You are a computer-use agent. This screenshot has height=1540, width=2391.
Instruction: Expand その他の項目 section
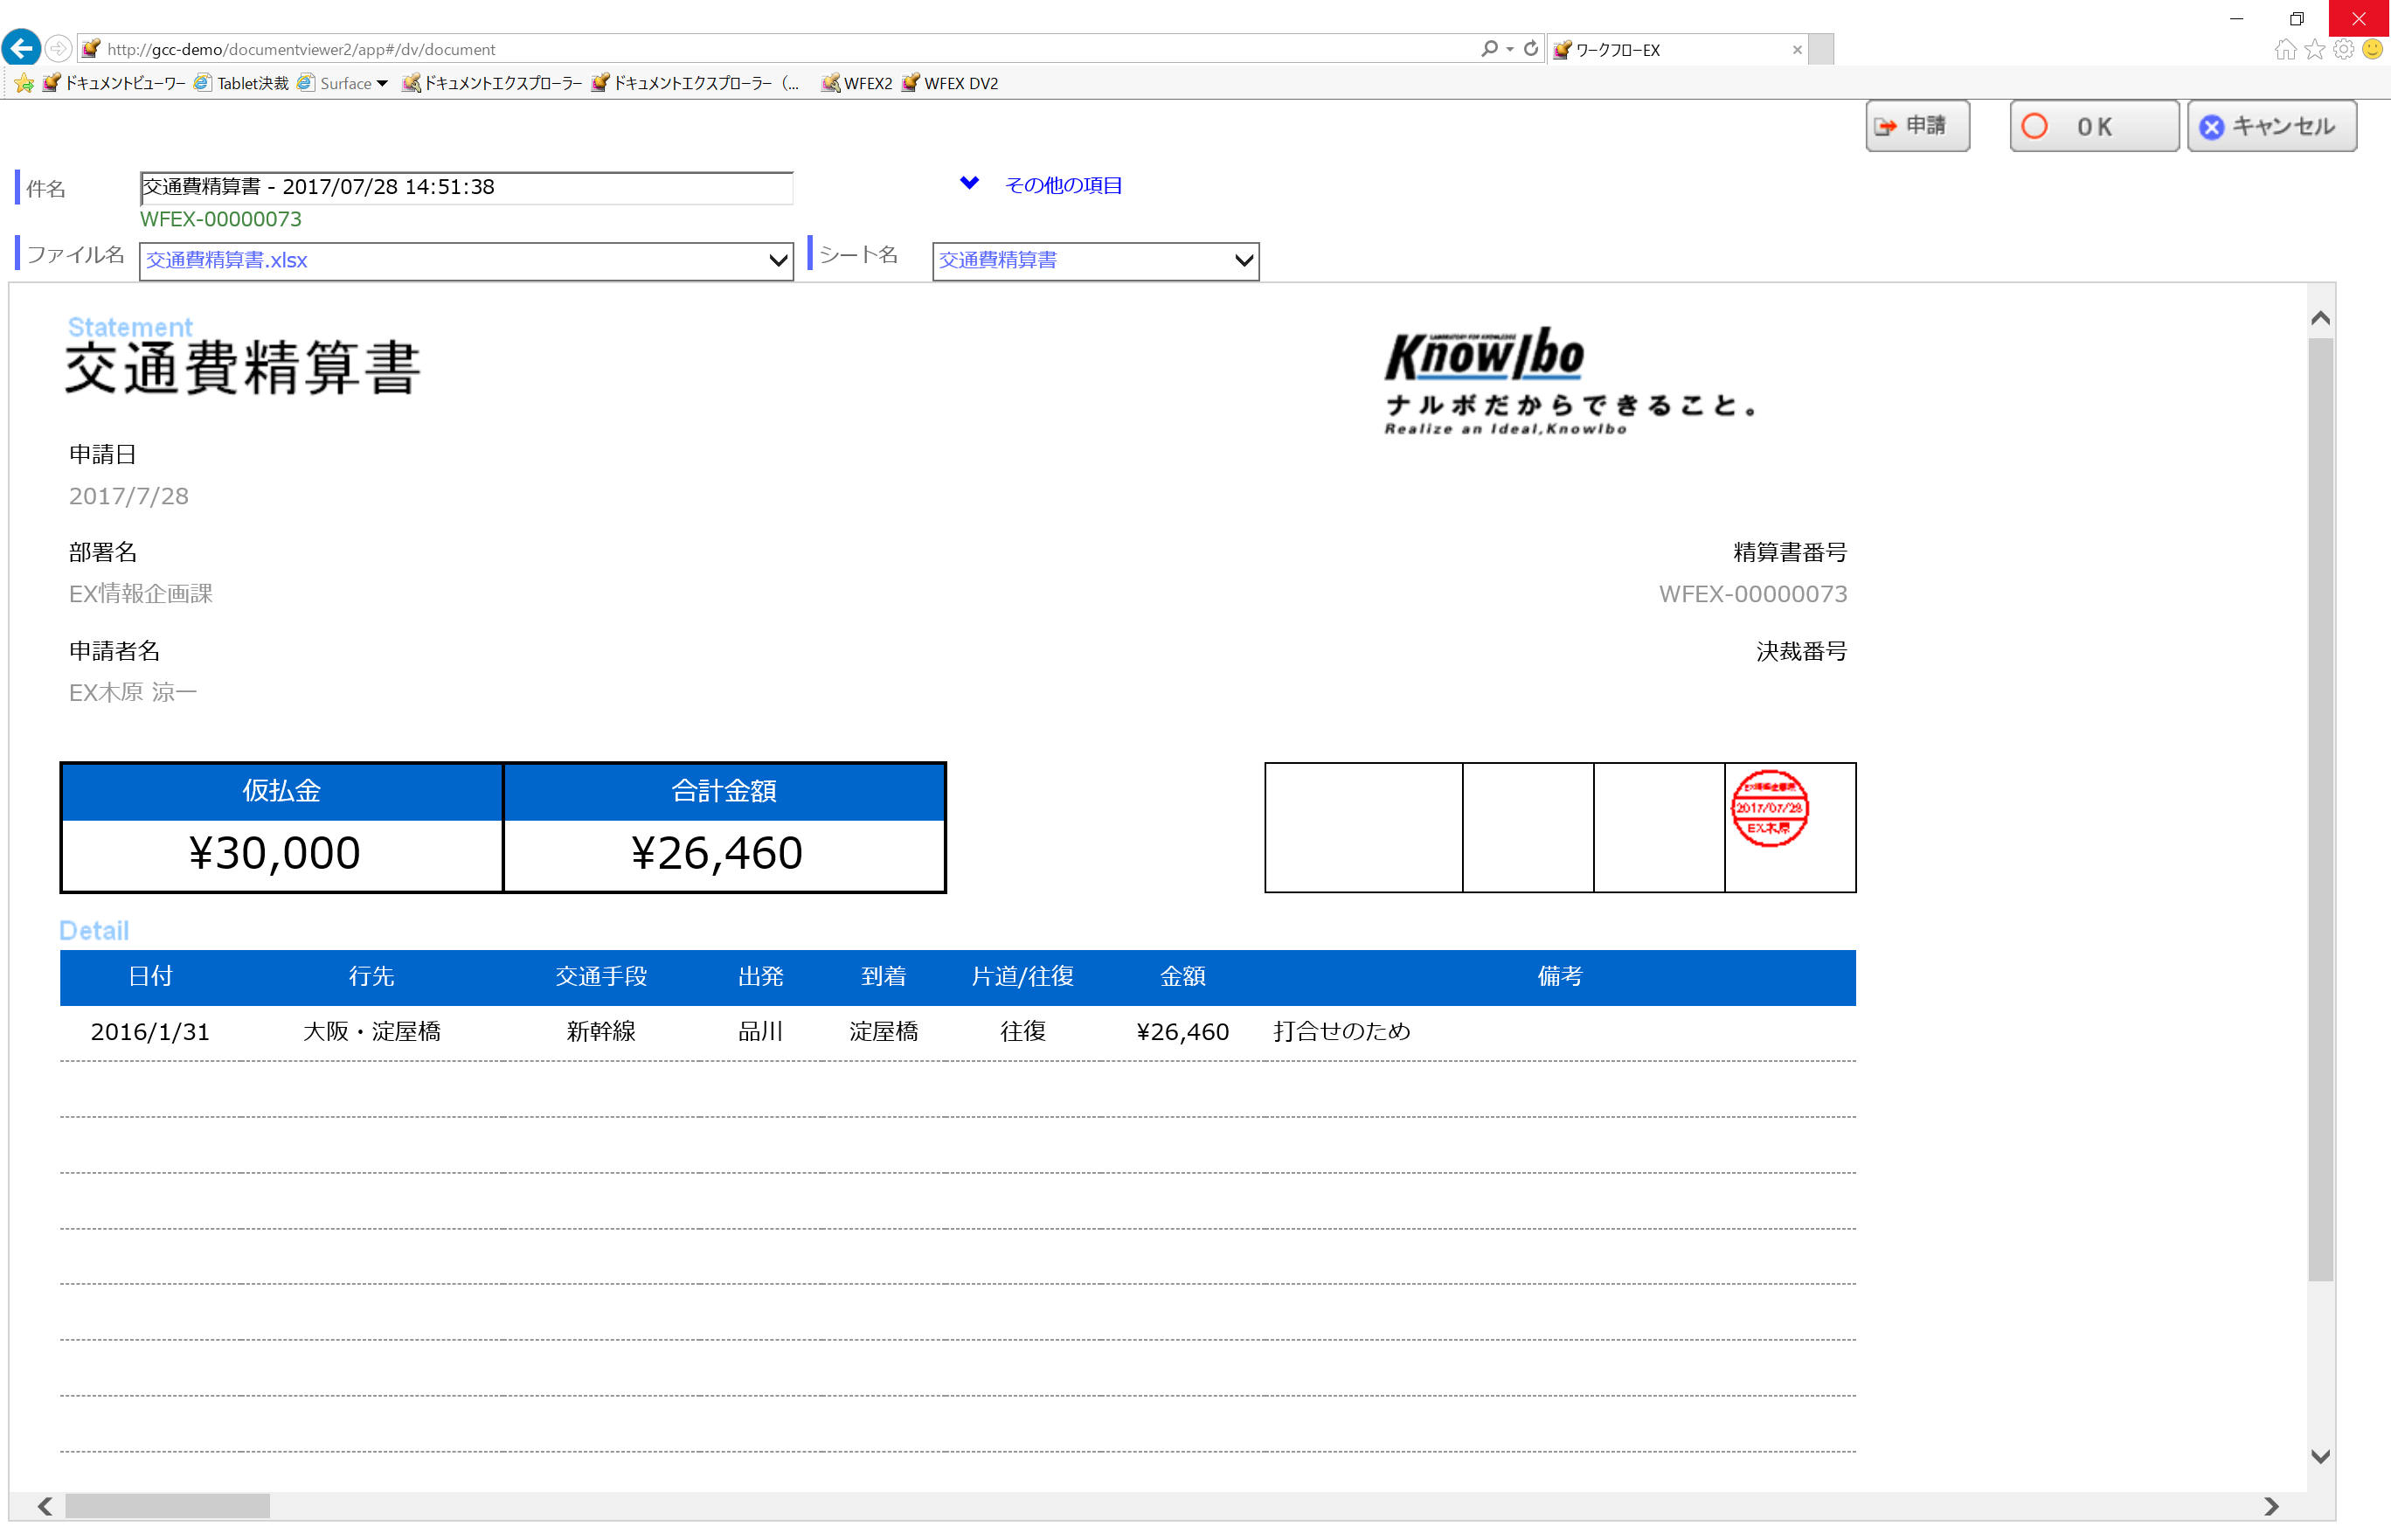(1062, 185)
